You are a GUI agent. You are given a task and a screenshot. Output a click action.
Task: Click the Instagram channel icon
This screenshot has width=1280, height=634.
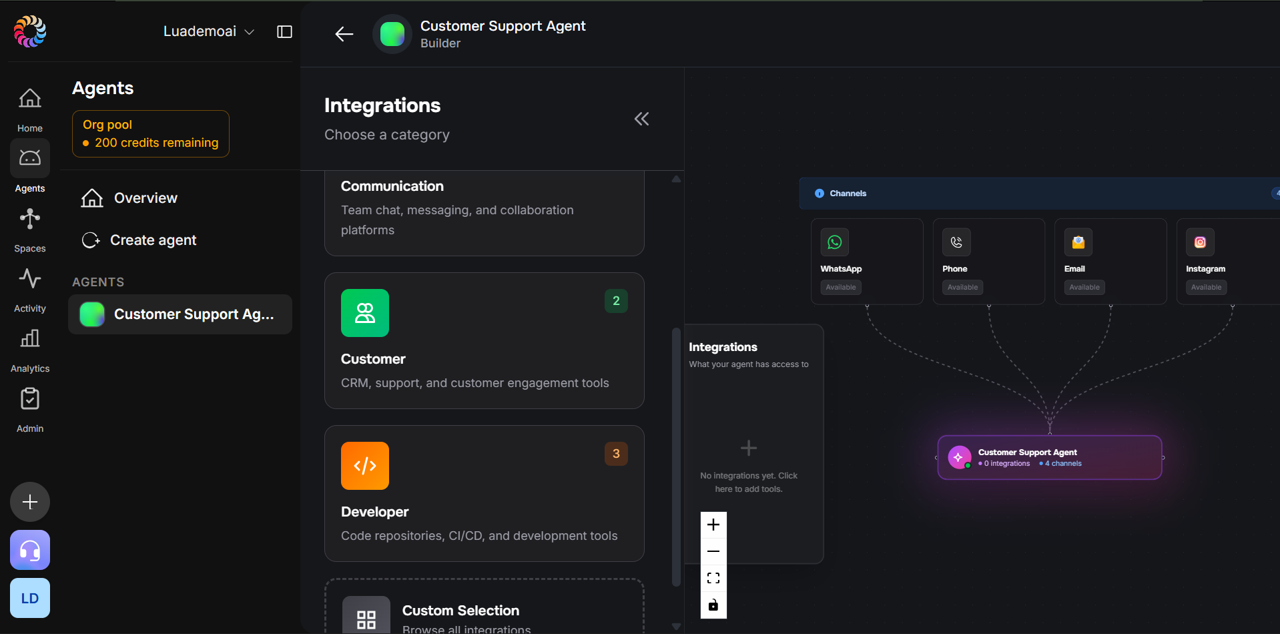(x=1200, y=242)
